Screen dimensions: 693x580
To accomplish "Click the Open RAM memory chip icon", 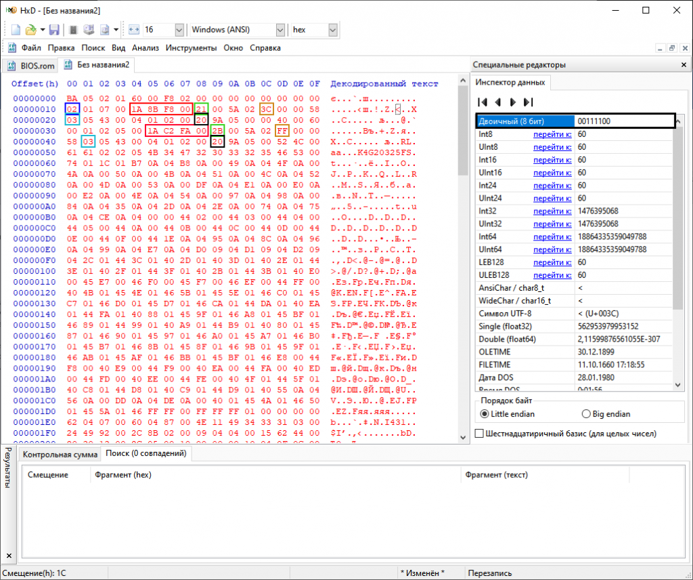I will (x=73, y=30).
